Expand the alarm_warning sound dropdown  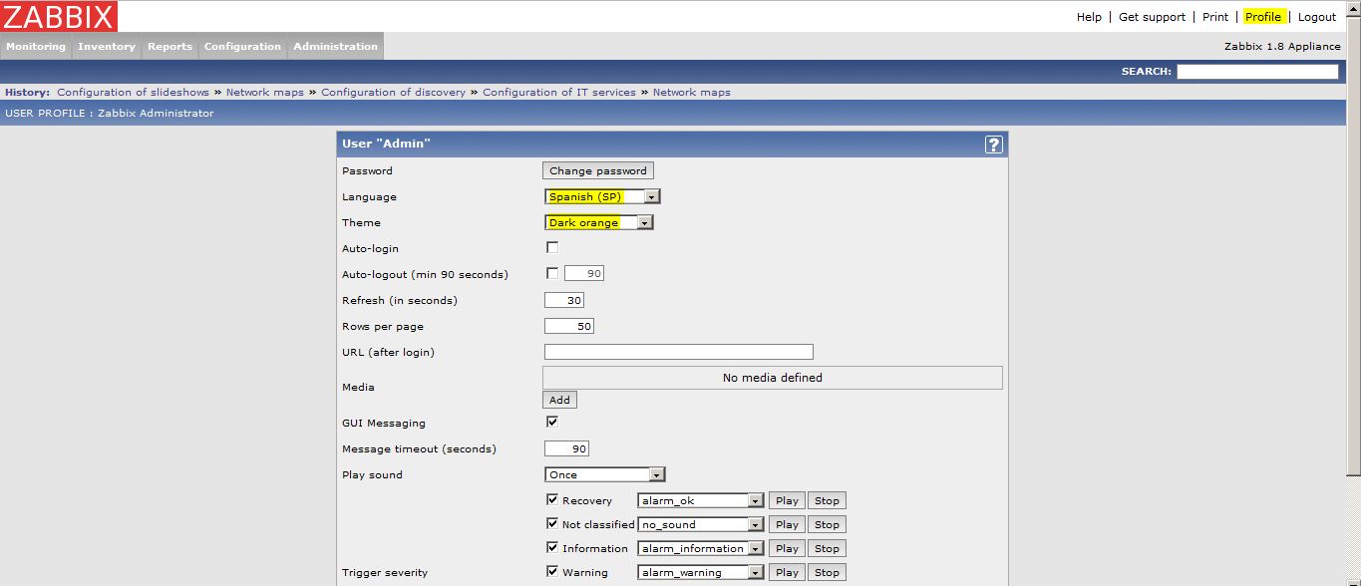(702, 573)
